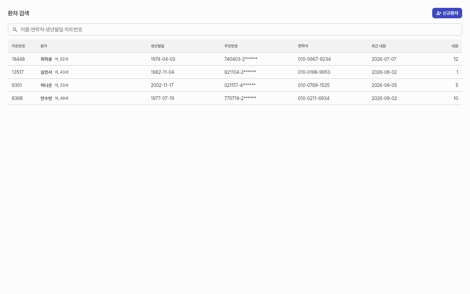Click last visit date 2026-06-05

(x=384, y=85)
